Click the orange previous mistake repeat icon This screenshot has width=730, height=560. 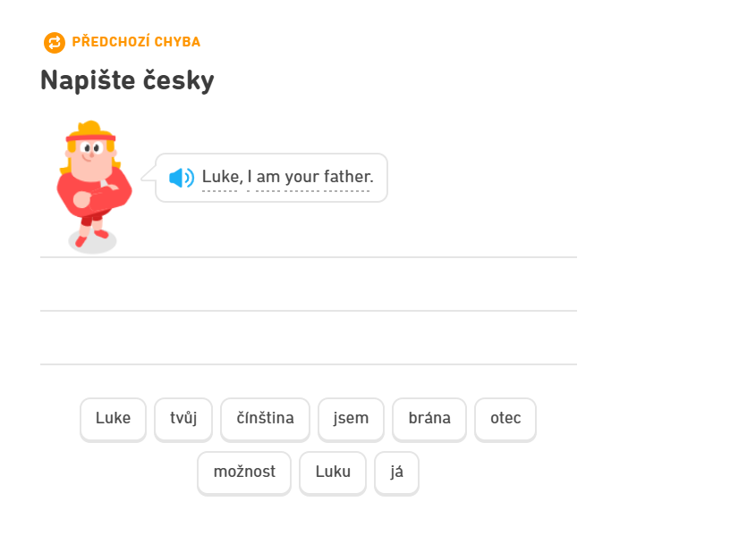coord(55,42)
